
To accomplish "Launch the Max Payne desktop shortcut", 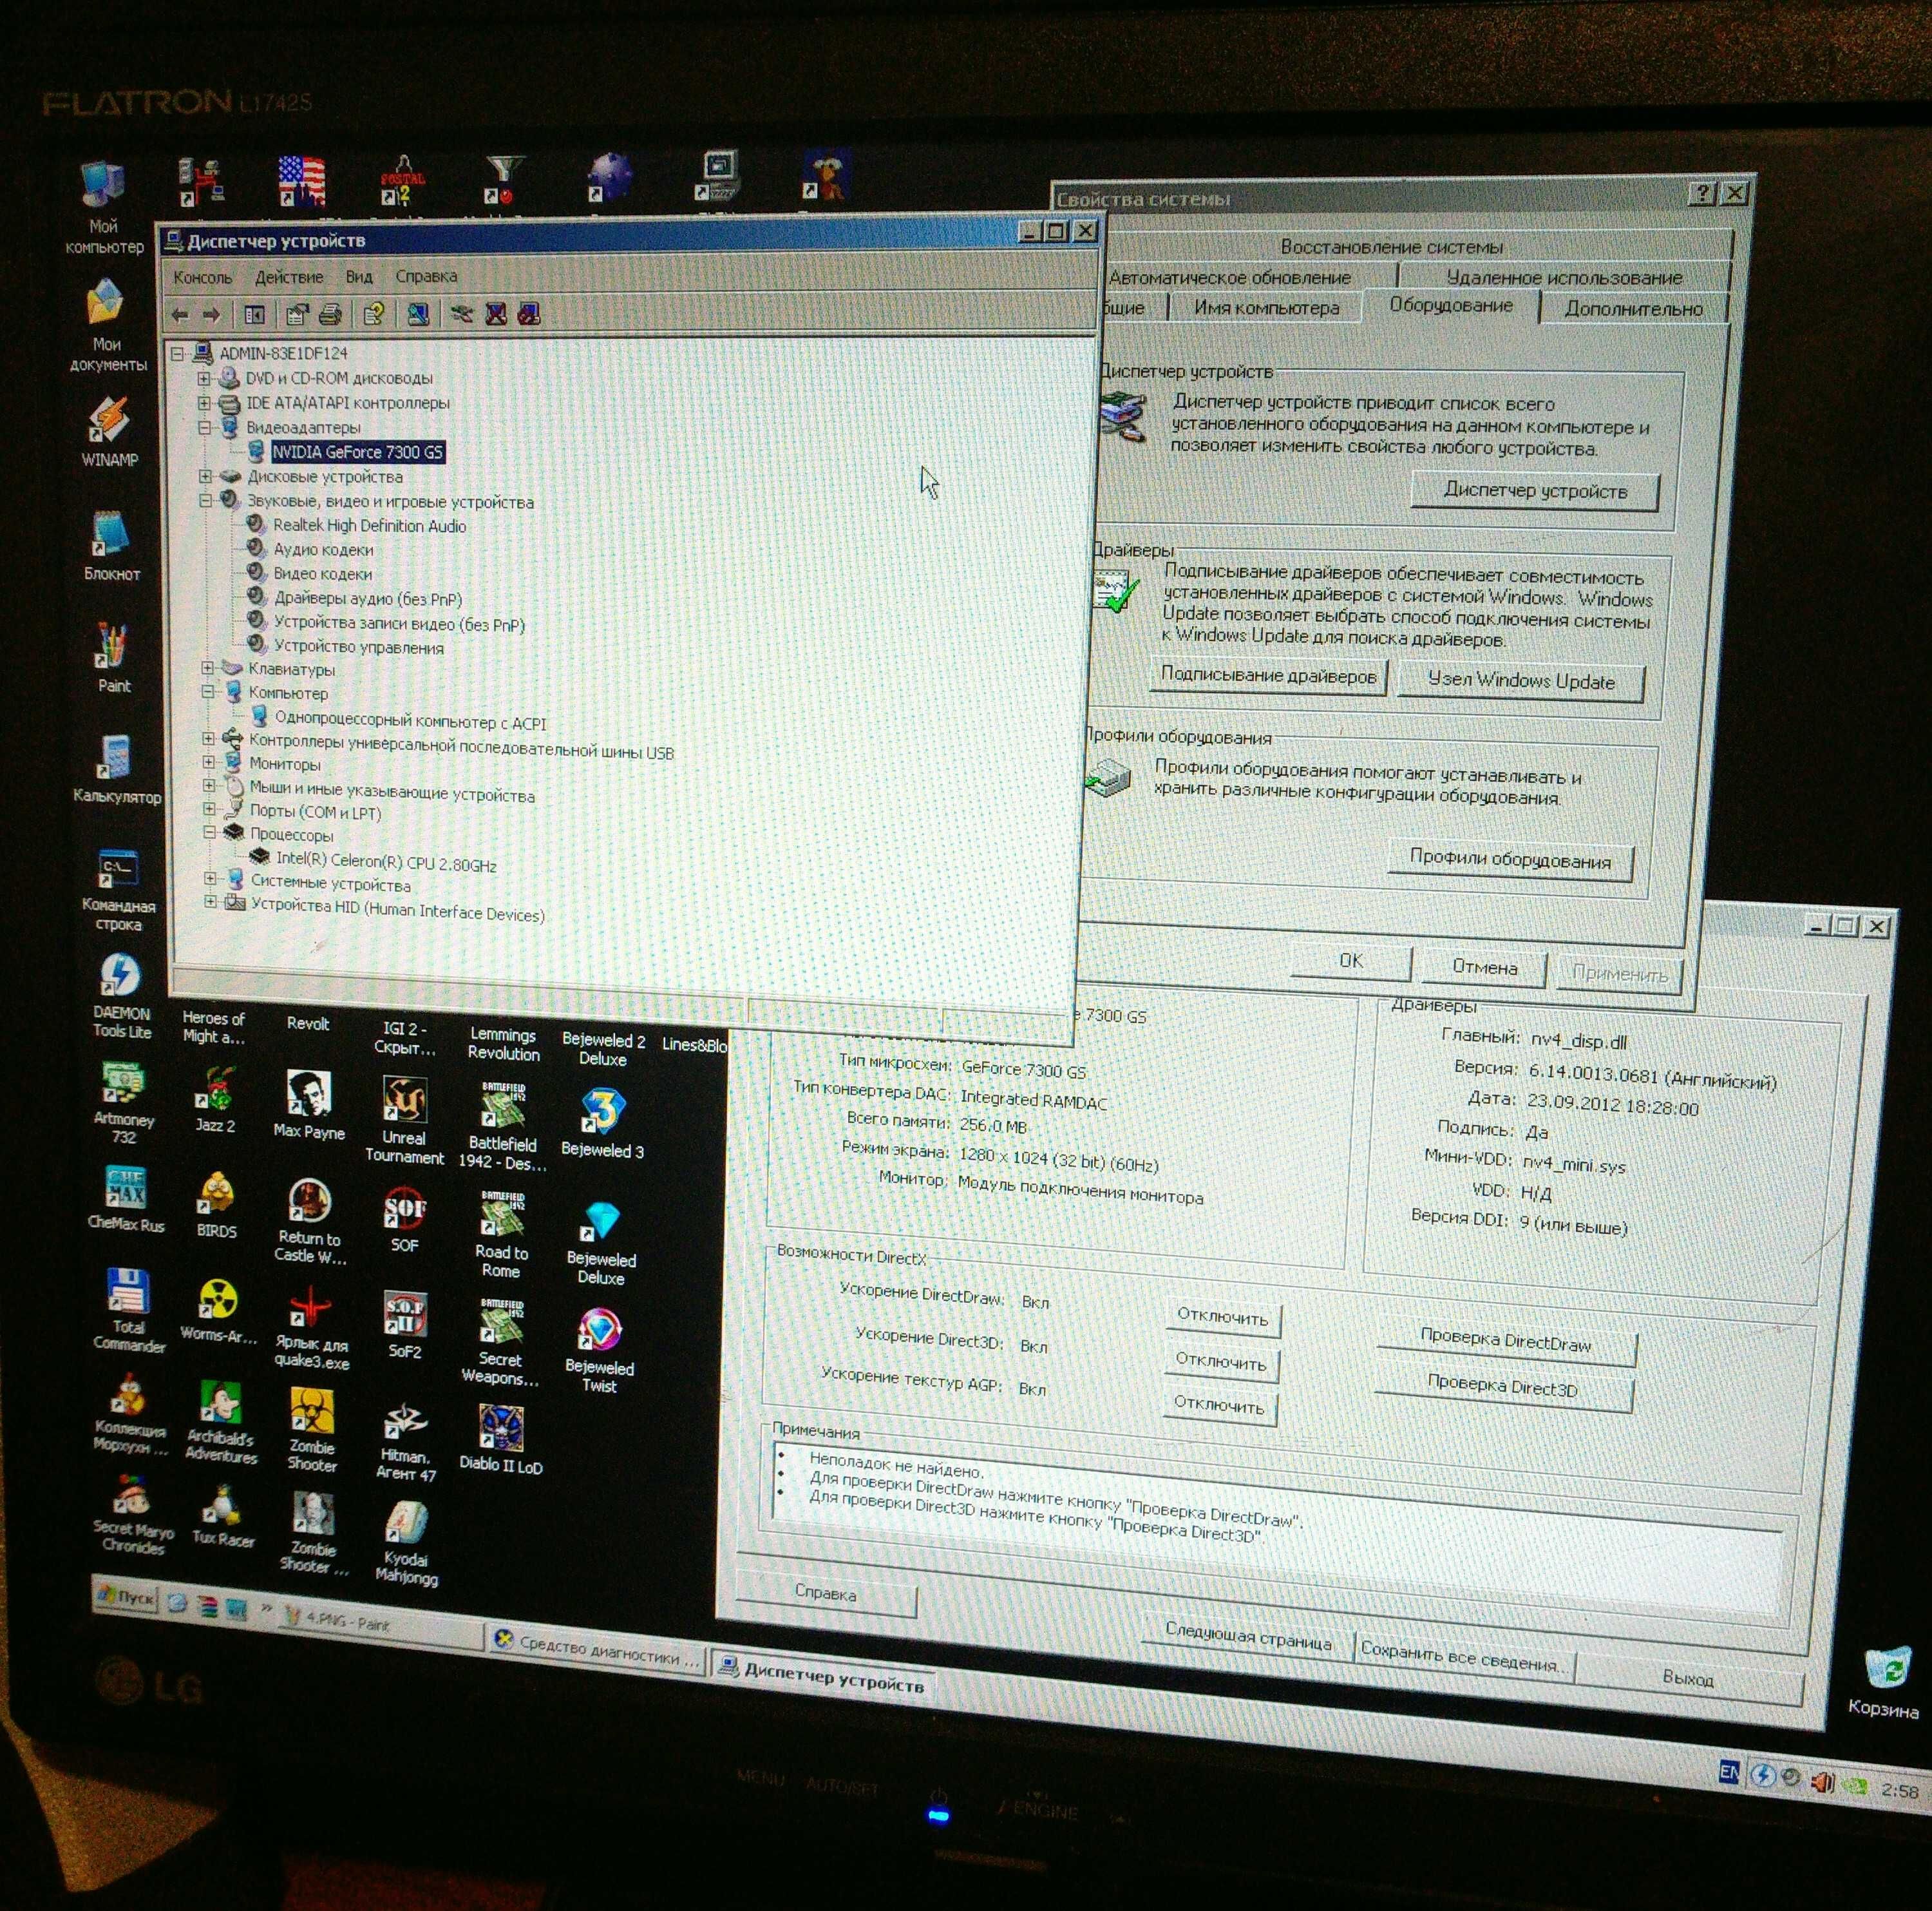I will [309, 1104].
